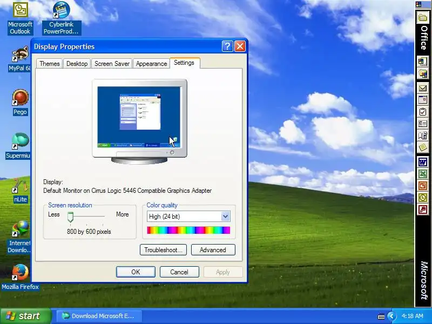Image resolution: width=432 pixels, height=324 pixels.
Task: Click the New Contact card icon
Action: tap(423, 124)
